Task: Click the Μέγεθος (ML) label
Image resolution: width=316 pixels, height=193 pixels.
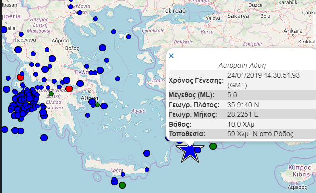Action: [x=192, y=95]
